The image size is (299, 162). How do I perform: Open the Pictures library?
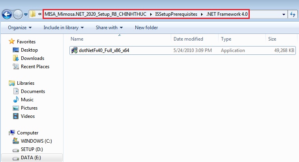pyautogui.click(x=29, y=108)
